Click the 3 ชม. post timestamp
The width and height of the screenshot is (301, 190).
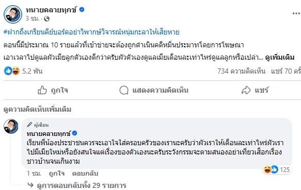tap(33, 19)
